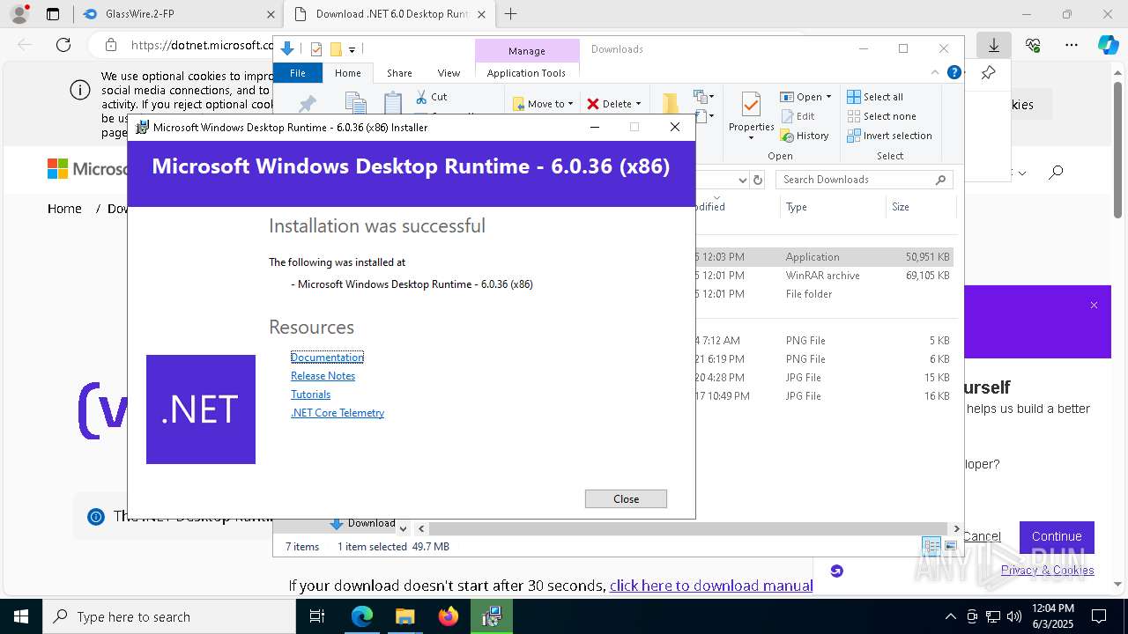The height and width of the screenshot is (634, 1128).
Task: Select the WinRAR archive row 69,105 KB
Action: 824,276
